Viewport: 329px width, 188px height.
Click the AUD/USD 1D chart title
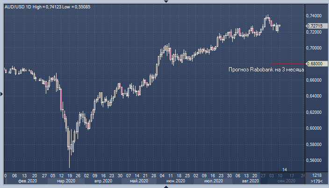point(16,4)
